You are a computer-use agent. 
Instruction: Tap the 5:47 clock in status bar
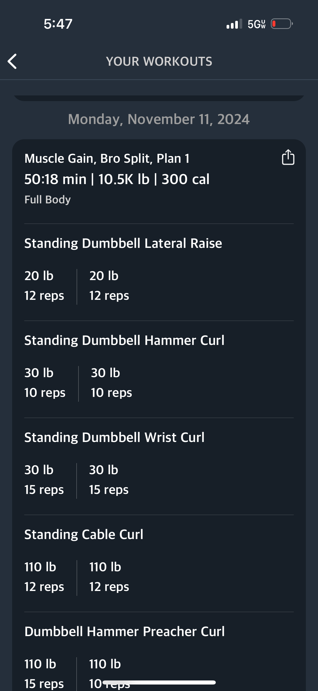click(58, 24)
